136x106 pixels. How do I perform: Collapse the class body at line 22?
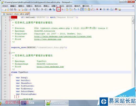point(10,75)
